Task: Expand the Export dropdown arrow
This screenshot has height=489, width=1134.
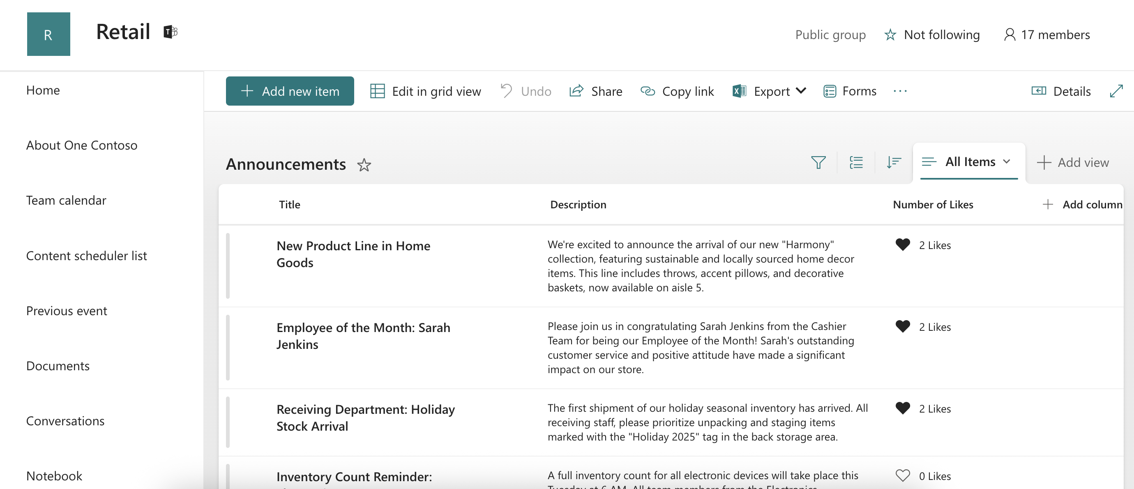Action: 801,91
